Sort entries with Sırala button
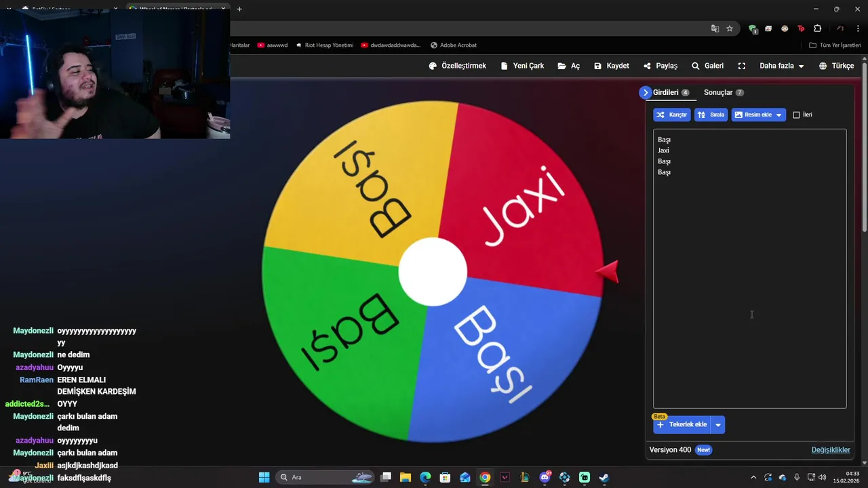Viewport: 868px width, 488px height. coord(711,115)
